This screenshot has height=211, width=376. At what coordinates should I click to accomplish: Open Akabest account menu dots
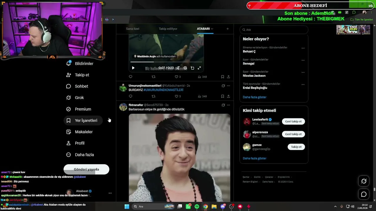(110, 193)
